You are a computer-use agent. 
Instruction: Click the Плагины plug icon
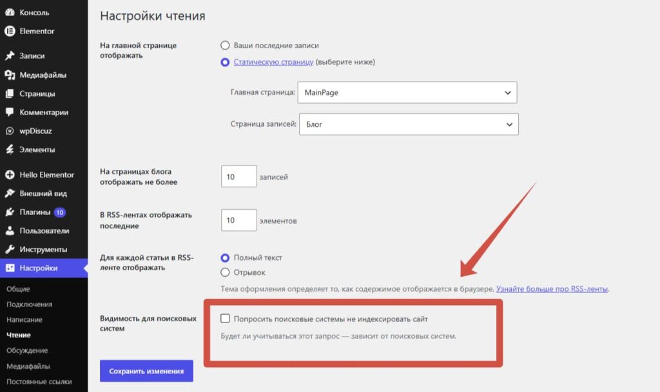(10, 212)
